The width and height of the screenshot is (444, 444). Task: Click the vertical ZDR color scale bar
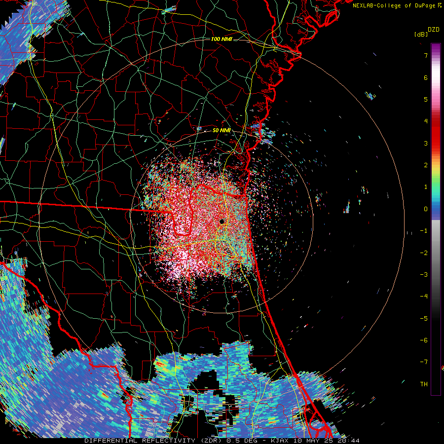click(x=436, y=220)
